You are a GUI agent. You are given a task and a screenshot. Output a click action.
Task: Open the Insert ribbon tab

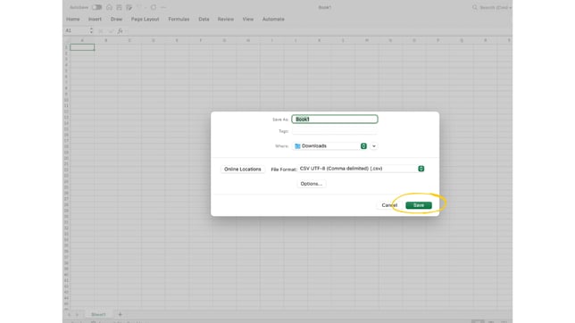[x=95, y=19]
